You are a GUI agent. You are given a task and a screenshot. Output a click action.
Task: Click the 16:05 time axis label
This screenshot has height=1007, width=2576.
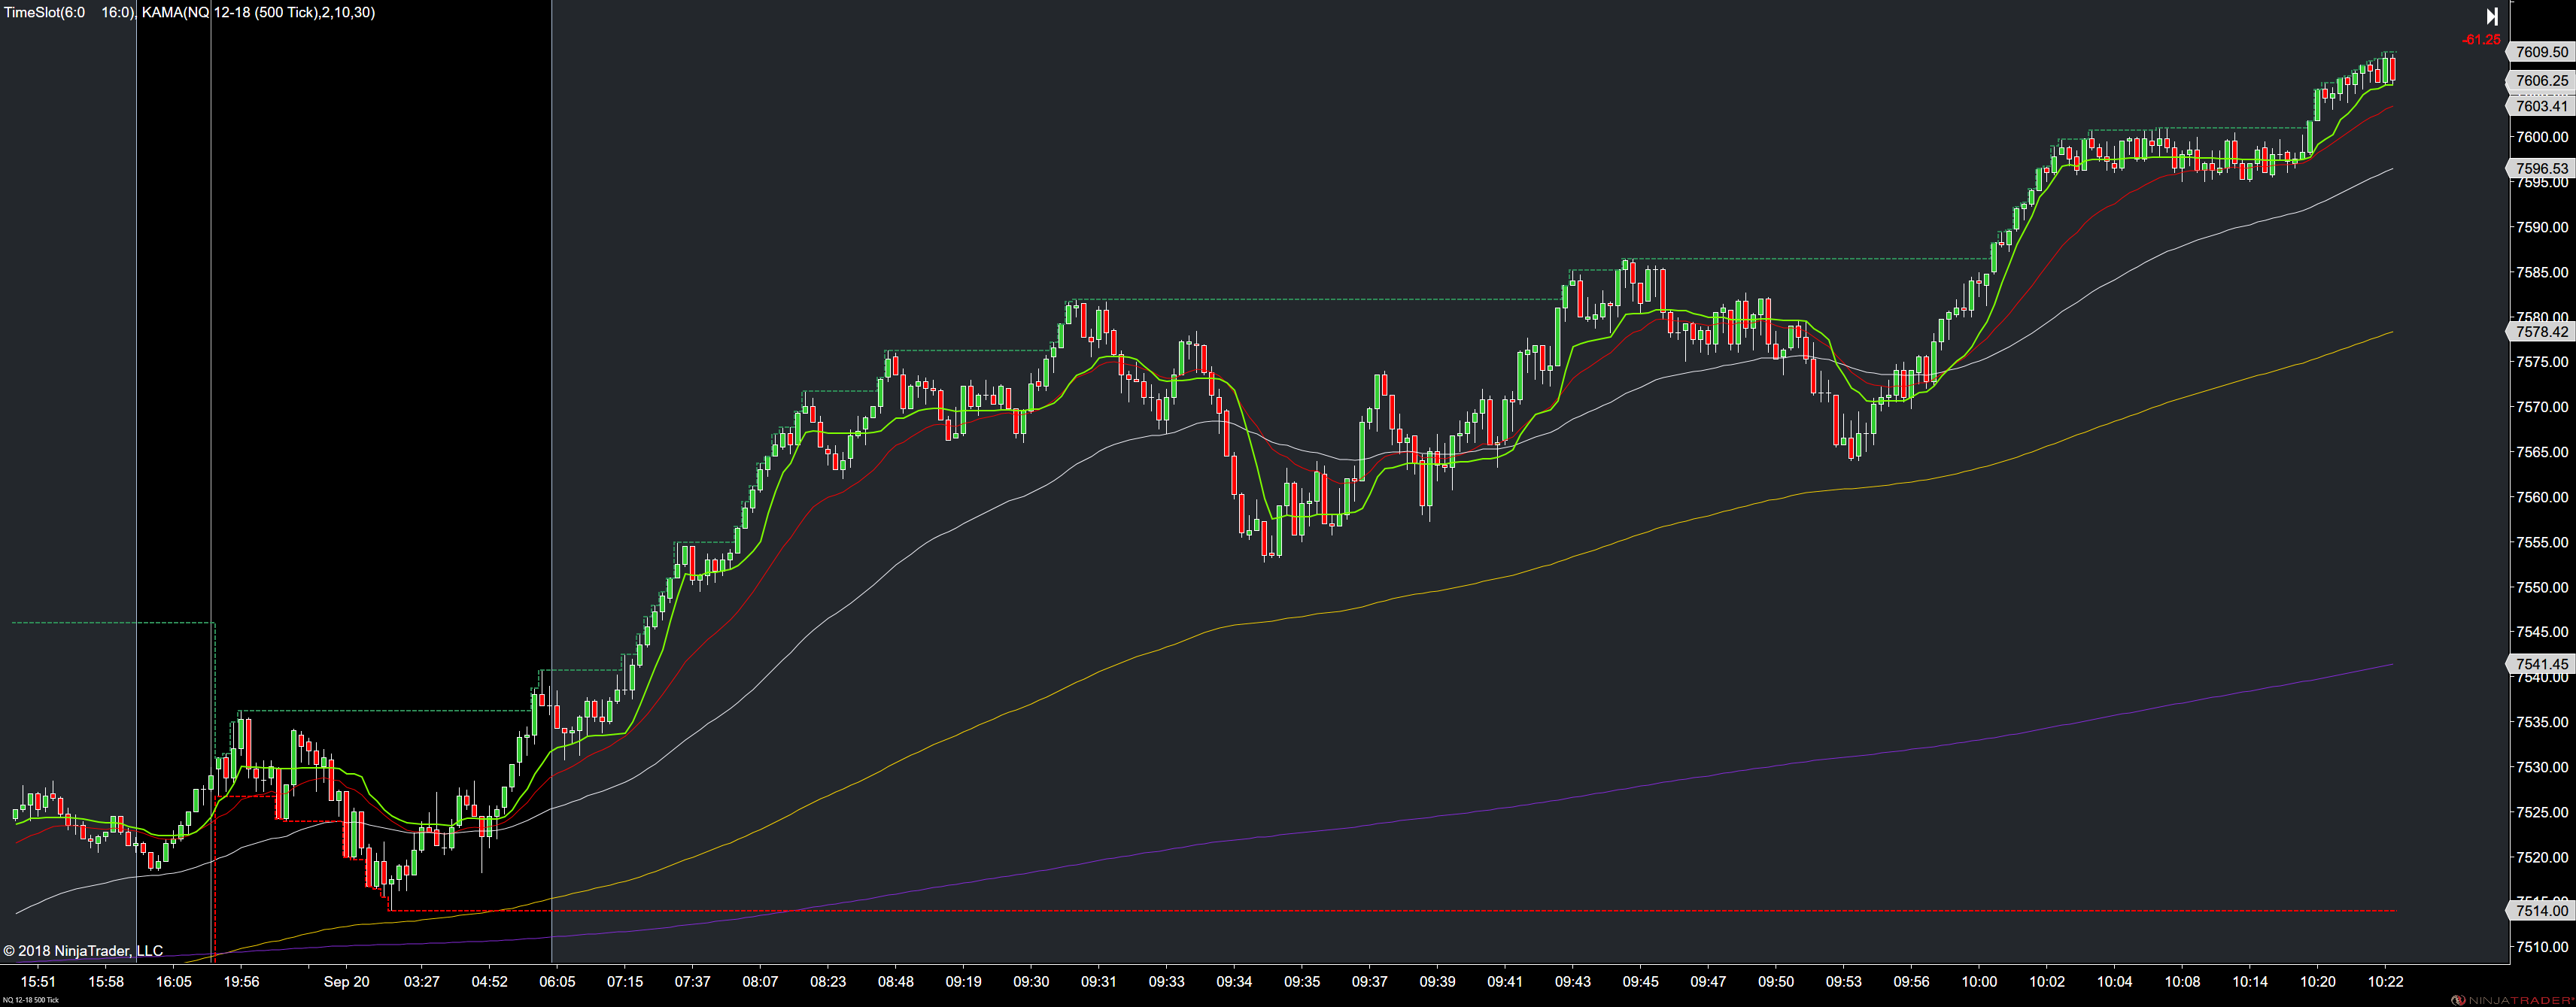click(x=174, y=982)
